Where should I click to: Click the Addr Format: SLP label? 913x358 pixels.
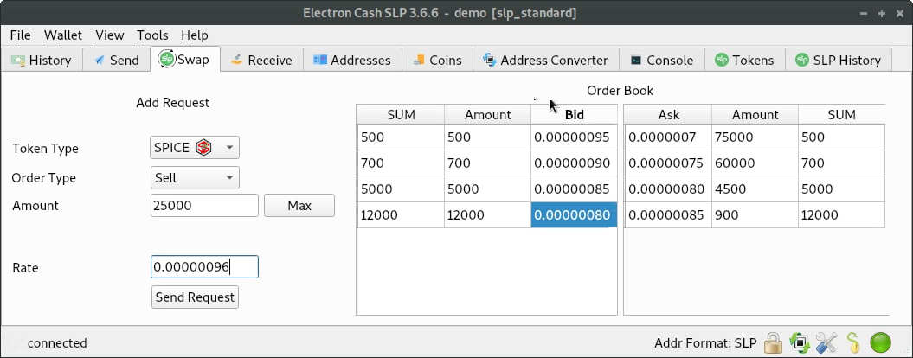click(706, 342)
